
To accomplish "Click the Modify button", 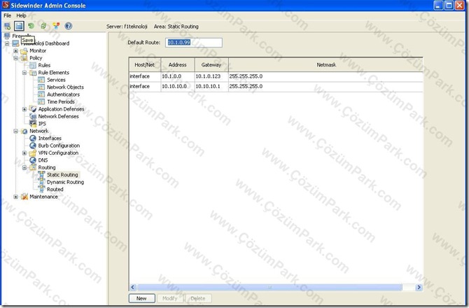I will 169,298.
